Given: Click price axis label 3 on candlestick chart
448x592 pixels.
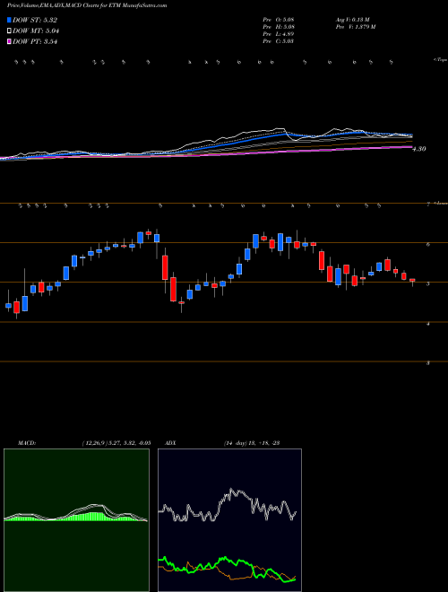Looking at the screenshot, I should coord(428,363).
